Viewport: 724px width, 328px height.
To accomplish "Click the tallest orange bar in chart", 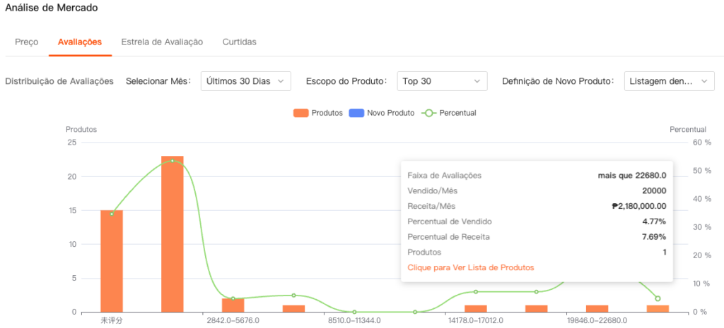I will click(173, 233).
